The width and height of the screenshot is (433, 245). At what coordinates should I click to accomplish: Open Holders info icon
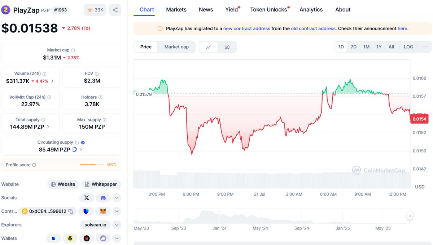coord(100,97)
